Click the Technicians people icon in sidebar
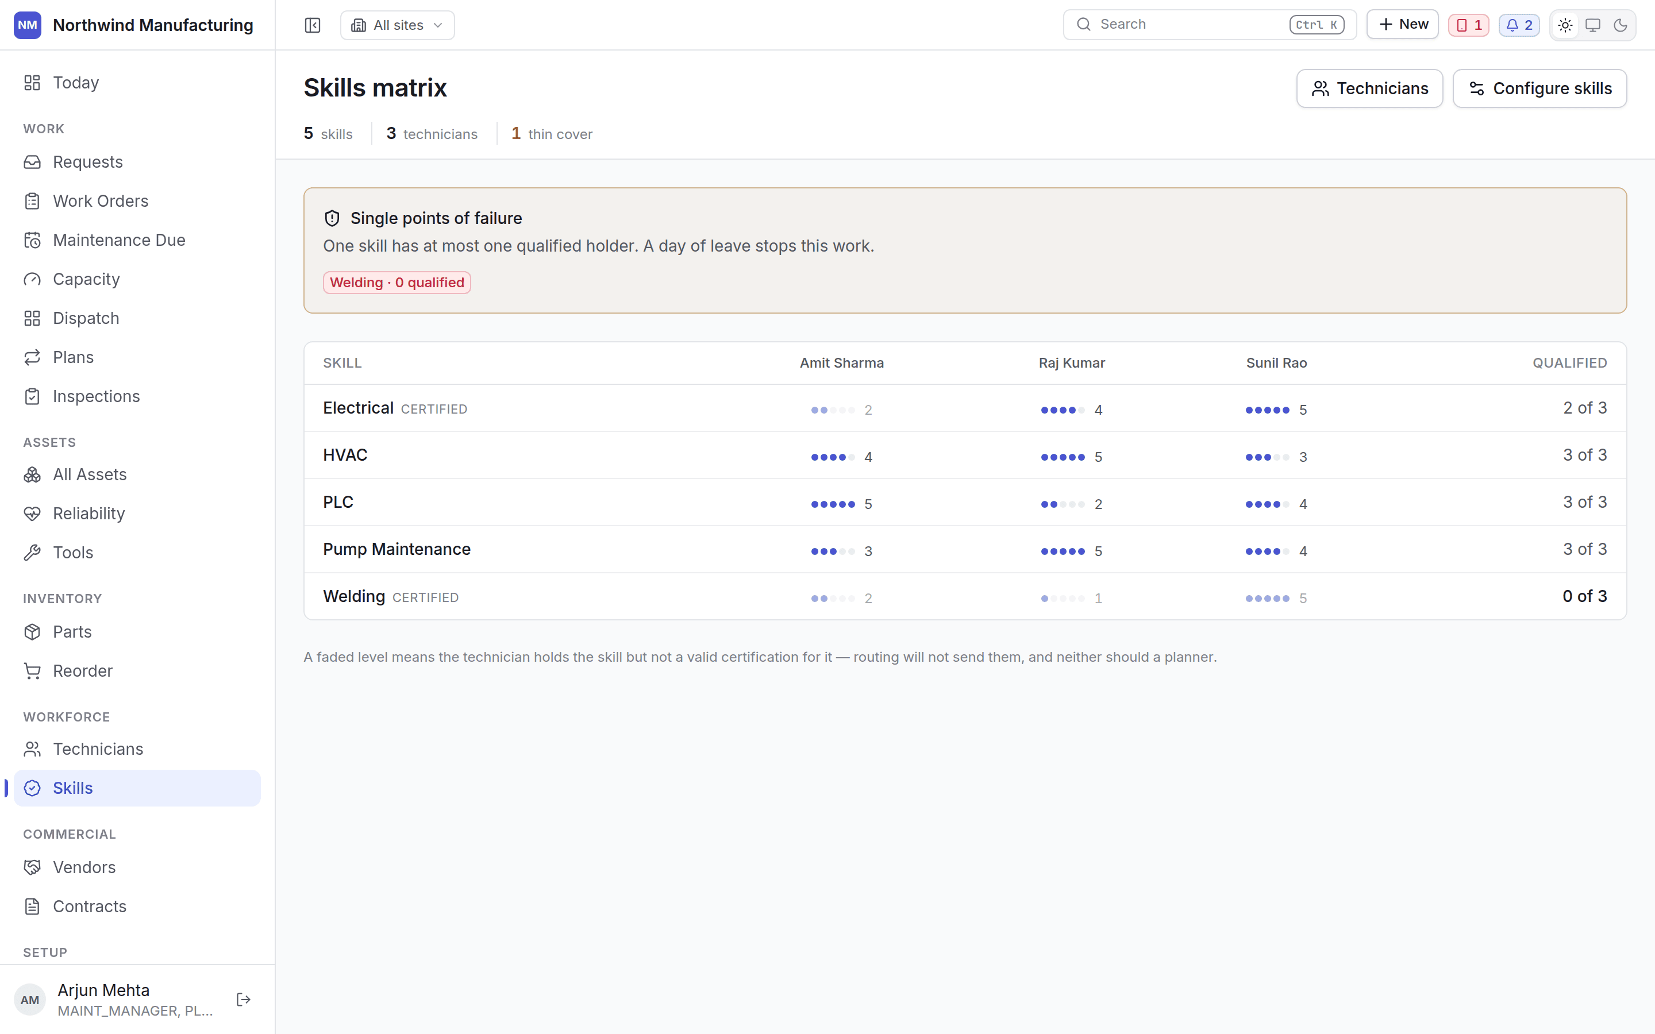Image resolution: width=1655 pixels, height=1034 pixels. pos(32,749)
